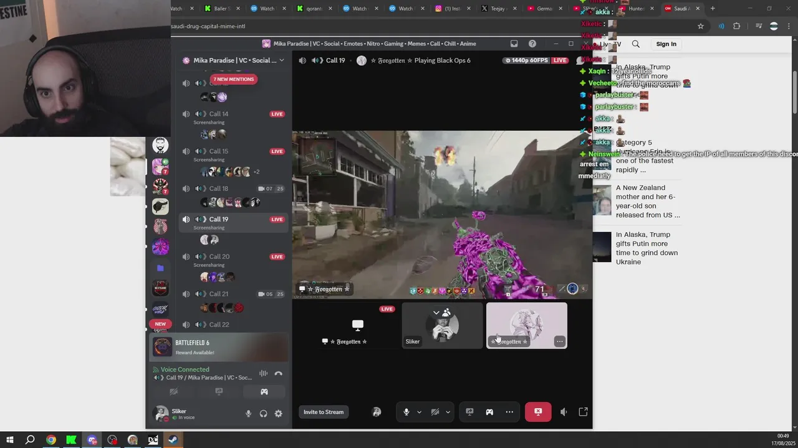Join Call 18 voice channel
The image size is (798, 448).
click(219, 189)
